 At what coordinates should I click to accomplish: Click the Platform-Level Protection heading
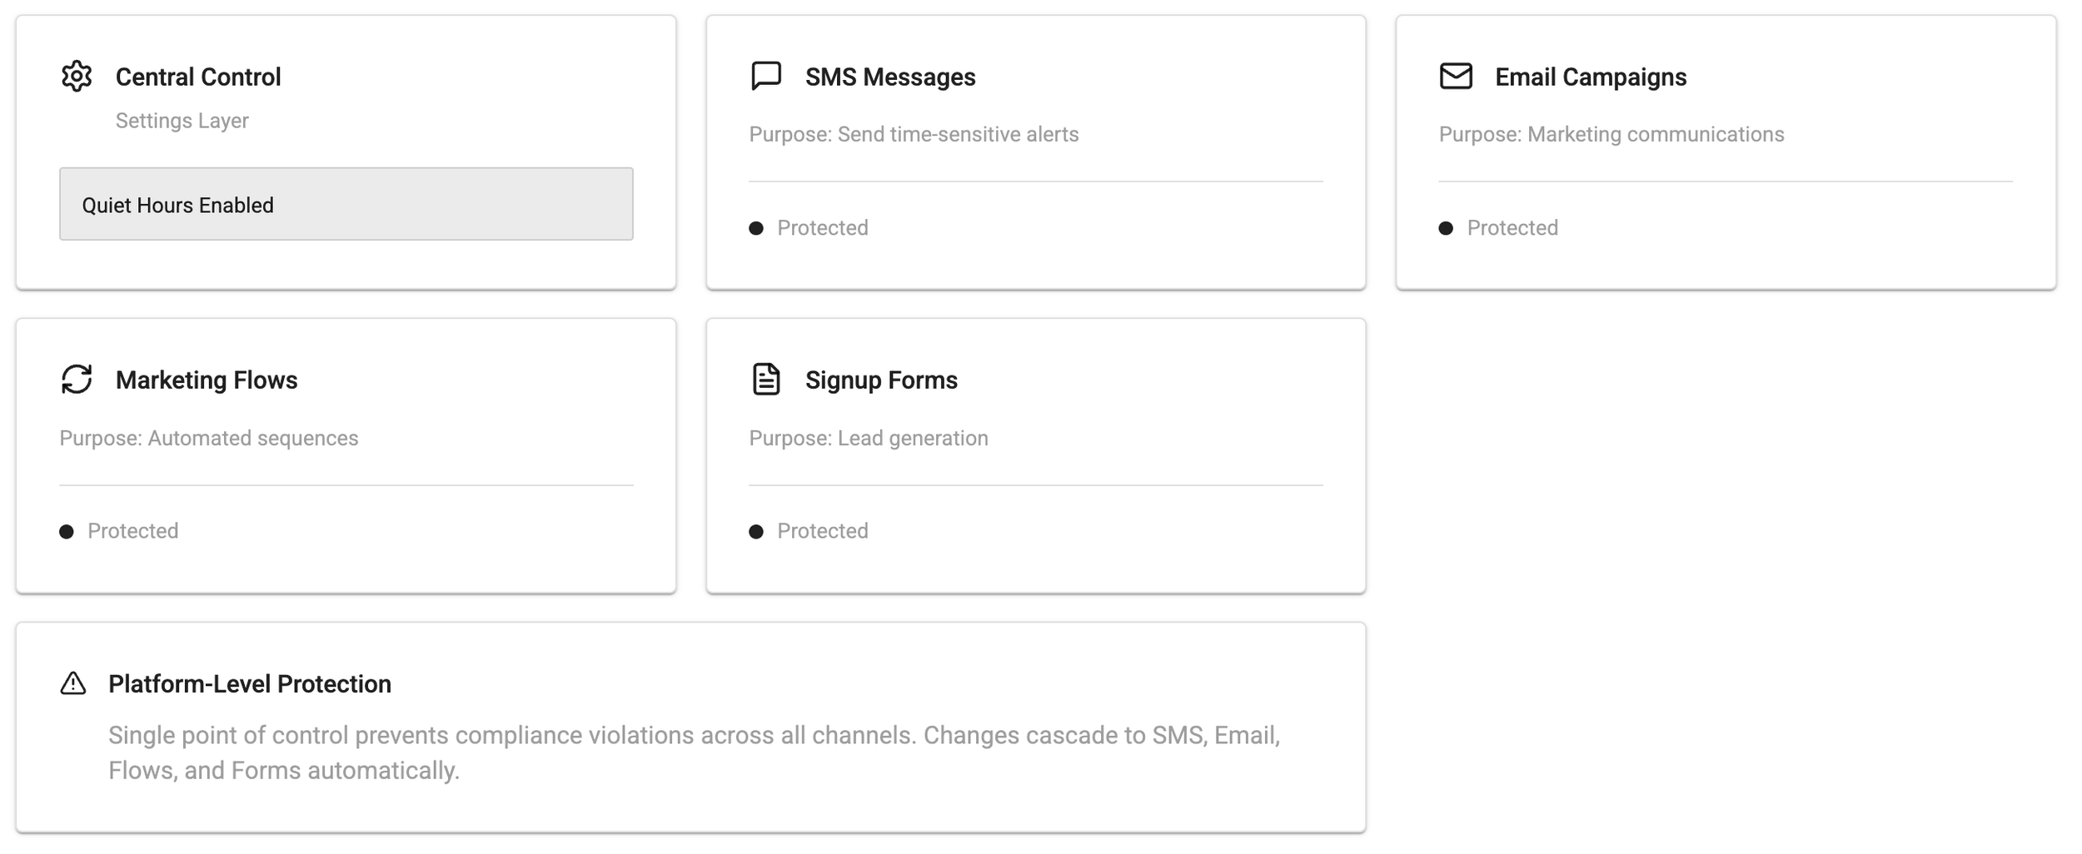(249, 684)
